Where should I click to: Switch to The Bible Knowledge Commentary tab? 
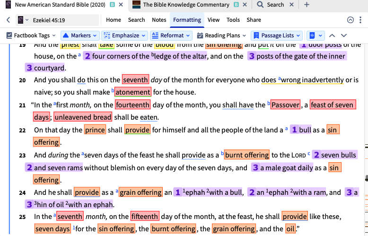[186, 5]
